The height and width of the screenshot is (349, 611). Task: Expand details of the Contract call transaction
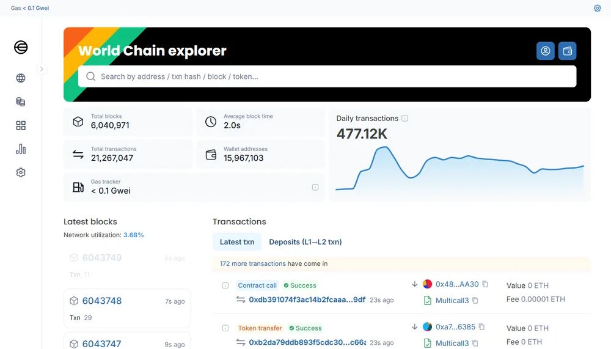225,285
